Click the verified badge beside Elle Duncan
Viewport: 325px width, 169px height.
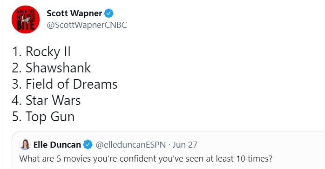tap(88, 144)
